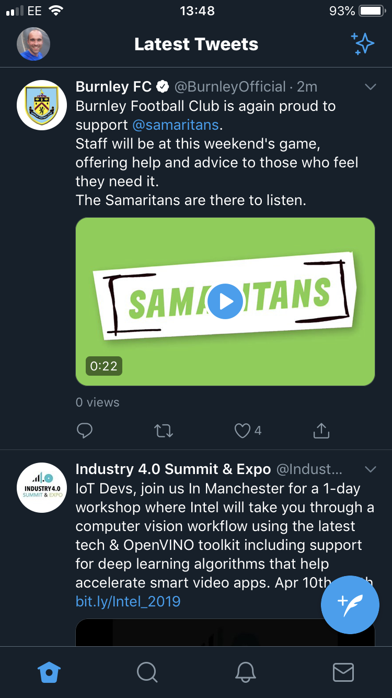Image resolution: width=392 pixels, height=698 pixels.
Task: Open the bit.ly/Intel_2019 link
Action: tap(128, 601)
